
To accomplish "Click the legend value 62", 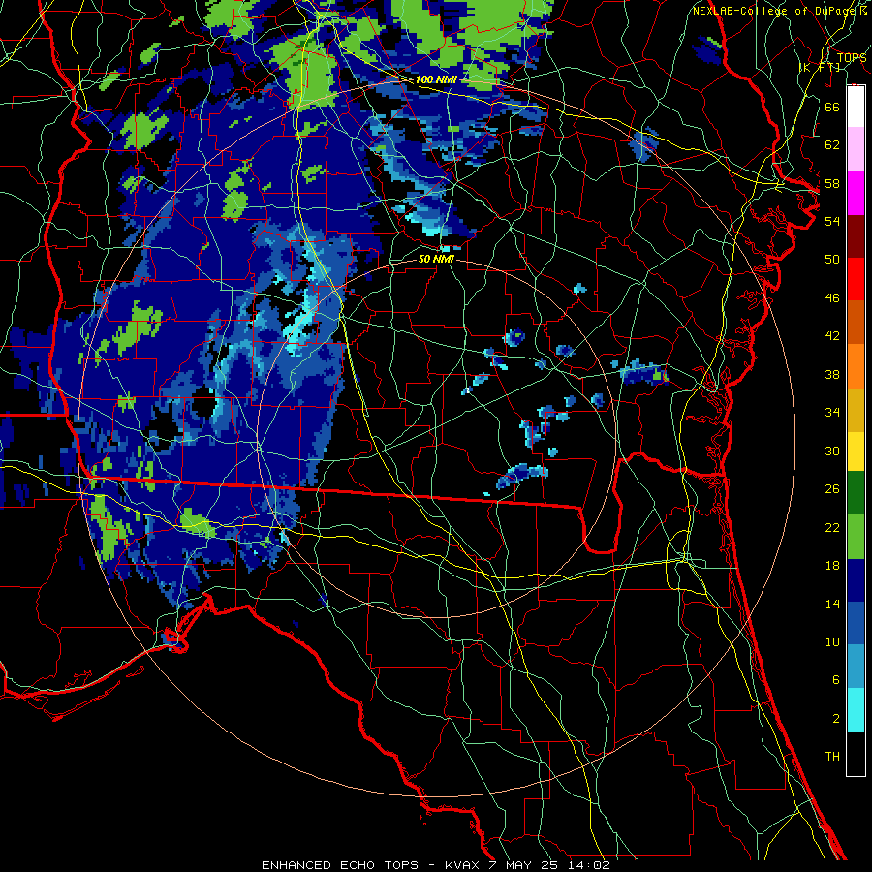I will [x=832, y=145].
